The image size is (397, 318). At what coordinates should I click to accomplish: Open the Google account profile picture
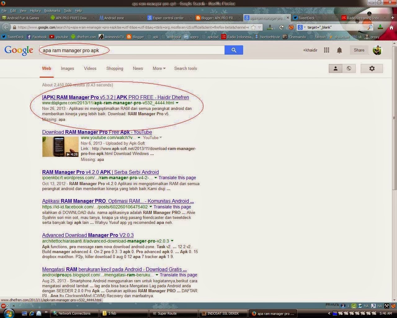[377, 50]
